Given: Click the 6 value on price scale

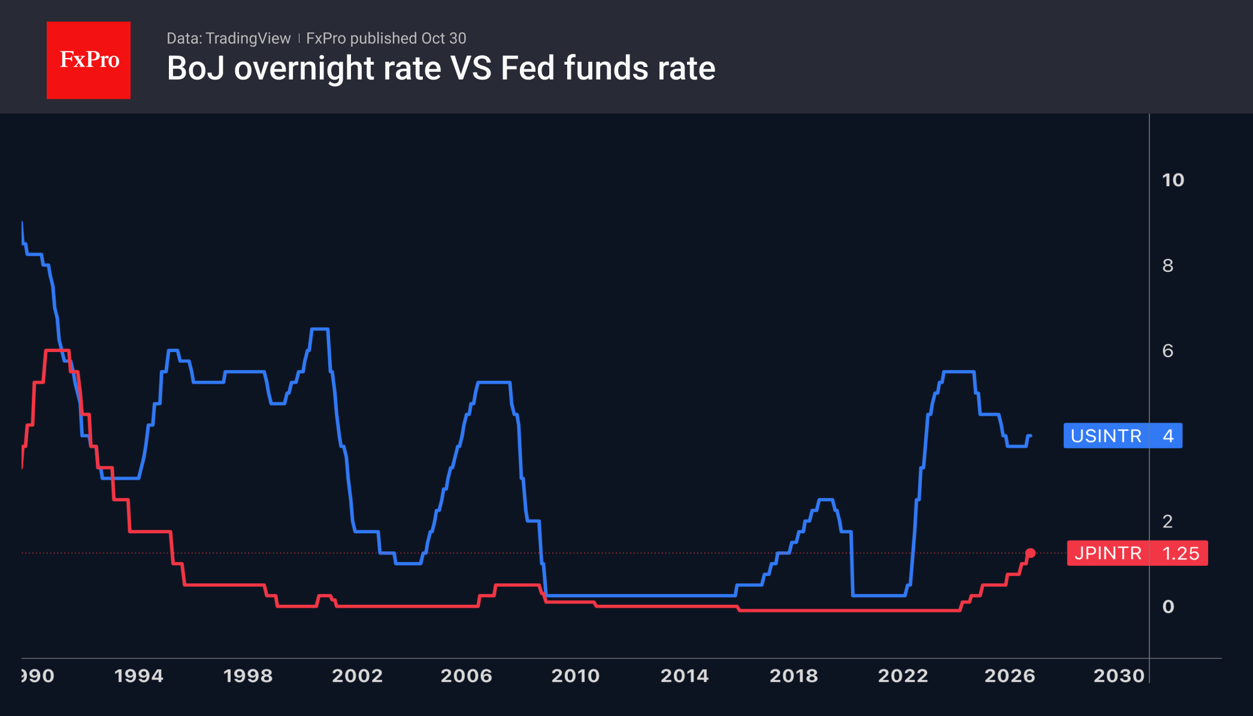Looking at the screenshot, I should click(x=1167, y=351).
